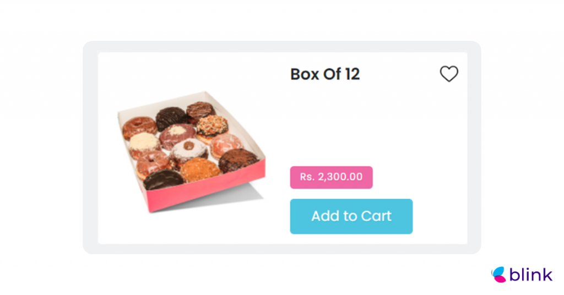Click the gray border of the product card
564x295 pixels.
click(90, 149)
